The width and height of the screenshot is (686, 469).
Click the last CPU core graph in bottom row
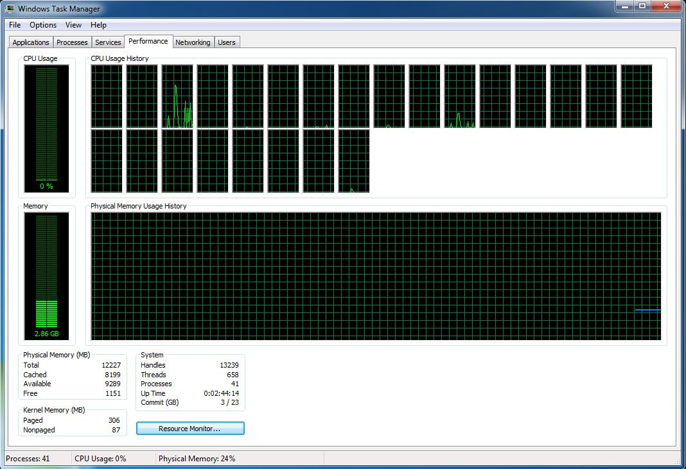click(x=353, y=160)
